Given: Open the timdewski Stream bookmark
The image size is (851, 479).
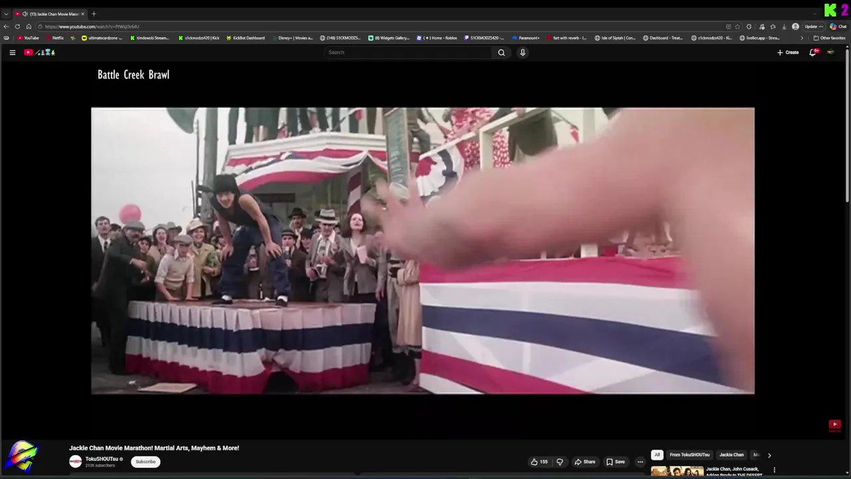Looking at the screenshot, I should 149,38.
